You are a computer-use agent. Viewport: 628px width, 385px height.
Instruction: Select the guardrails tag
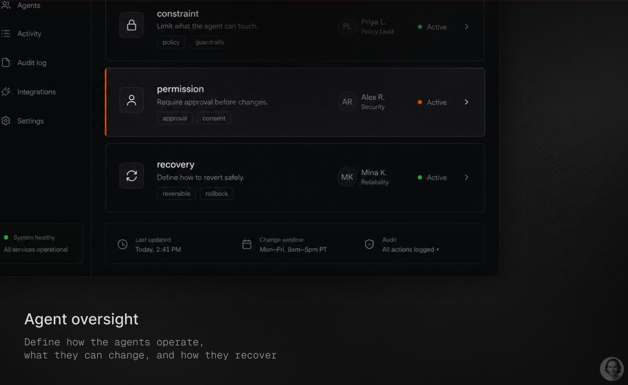209,42
